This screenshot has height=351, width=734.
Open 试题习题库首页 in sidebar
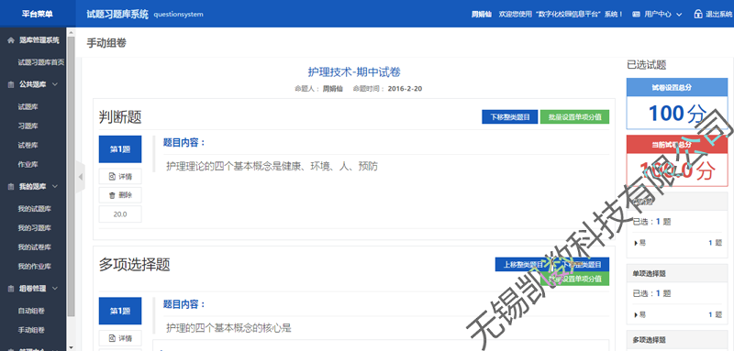pos(40,62)
